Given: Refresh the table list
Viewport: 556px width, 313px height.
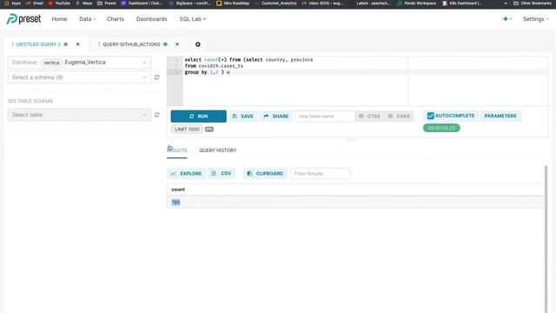Looking at the screenshot, I should pyautogui.click(x=156, y=115).
